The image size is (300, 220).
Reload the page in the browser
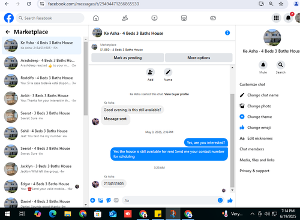[29, 4]
